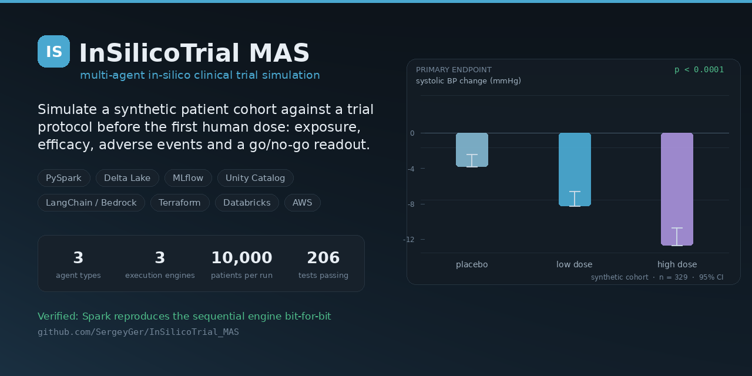Click the 3 agent types stat
Viewport: 752px width, 376px height.
(x=78, y=264)
